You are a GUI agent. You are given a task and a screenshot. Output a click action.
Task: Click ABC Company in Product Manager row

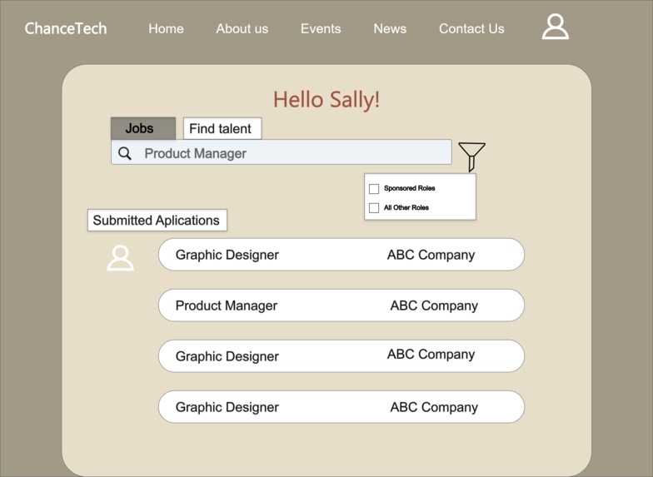[x=434, y=306]
